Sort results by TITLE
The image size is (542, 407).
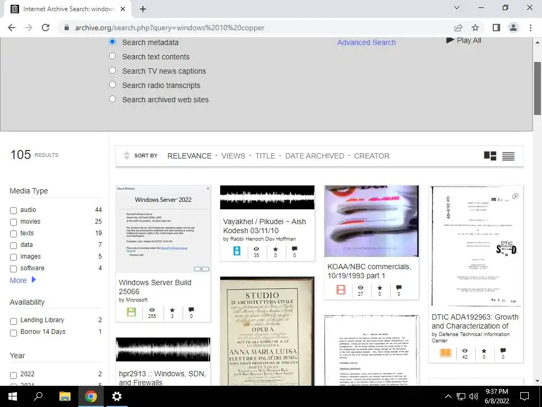pyautogui.click(x=265, y=156)
